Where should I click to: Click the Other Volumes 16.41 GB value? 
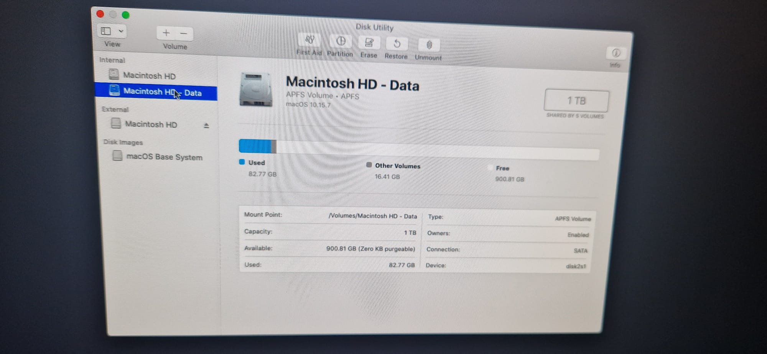(387, 177)
